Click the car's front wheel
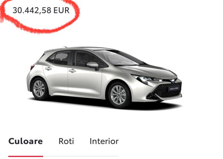The height and width of the screenshot is (159, 223). point(118,95)
